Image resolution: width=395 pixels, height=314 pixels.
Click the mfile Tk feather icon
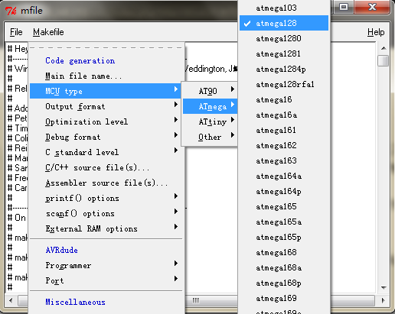(x=11, y=11)
